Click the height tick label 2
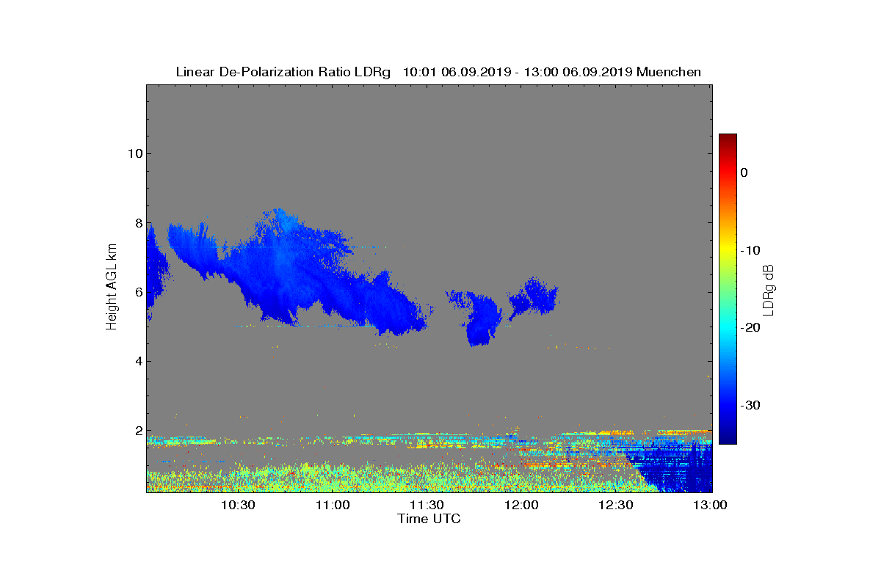 point(137,431)
